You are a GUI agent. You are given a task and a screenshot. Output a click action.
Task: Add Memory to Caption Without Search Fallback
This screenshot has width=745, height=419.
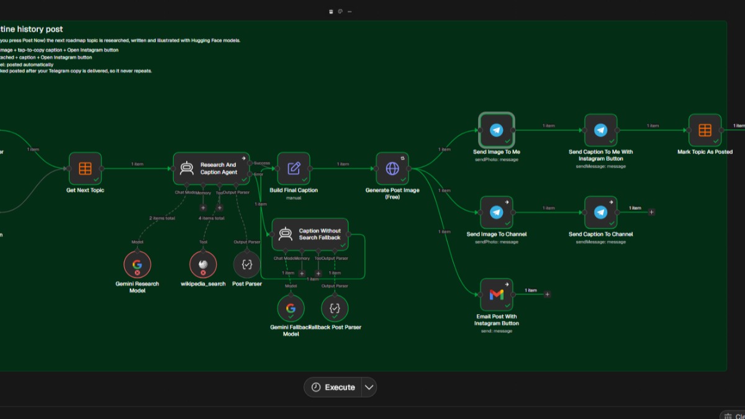pyautogui.click(x=302, y=273)
